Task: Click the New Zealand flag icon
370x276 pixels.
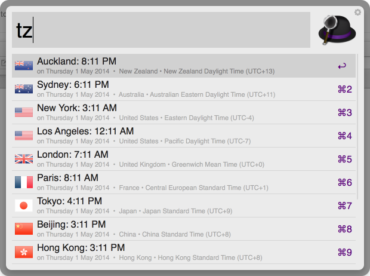Action: pyautogui.click(x=24, y=66)
